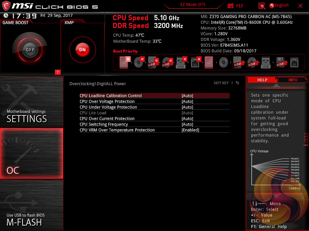Select the CPU VRM Over Temperature Protection label
Screen dimensions: 309x231
117,130
